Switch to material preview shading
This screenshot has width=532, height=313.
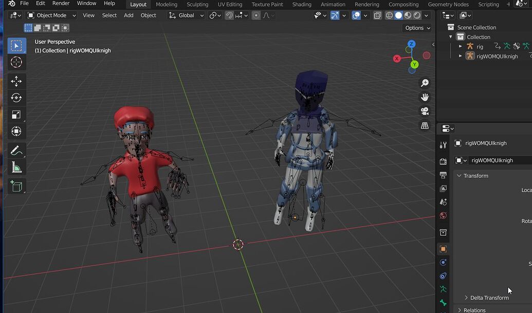tap(408, 15)
